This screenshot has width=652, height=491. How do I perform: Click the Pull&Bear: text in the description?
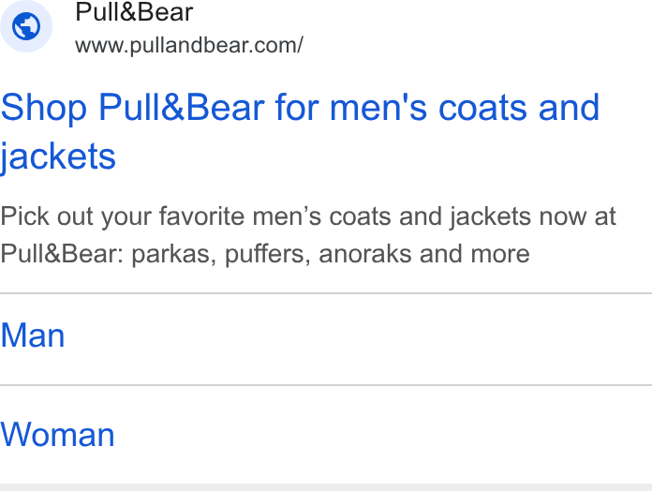62,254
